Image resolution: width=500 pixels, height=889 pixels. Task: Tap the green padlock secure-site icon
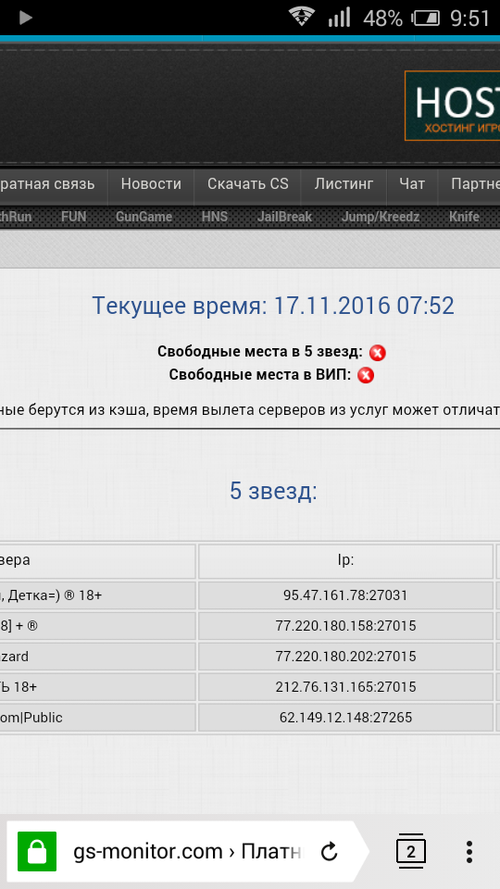pyautogui.click(x=37, y=851)
